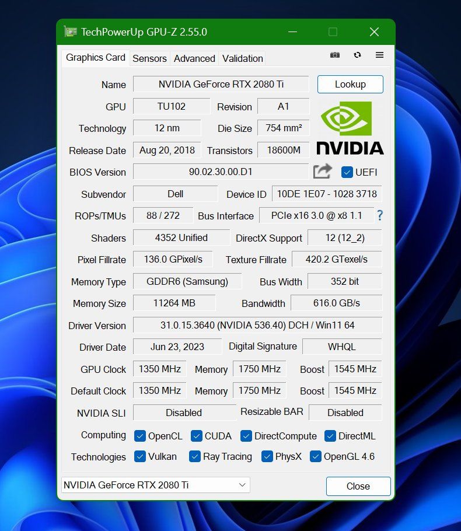Image resolution: width=461 pixels, height=531 pixels.
Task: Click the Name field NVIDIA GeForce RTX 2080 Ti
Action: pyautogui.click(x=221, y=84)
